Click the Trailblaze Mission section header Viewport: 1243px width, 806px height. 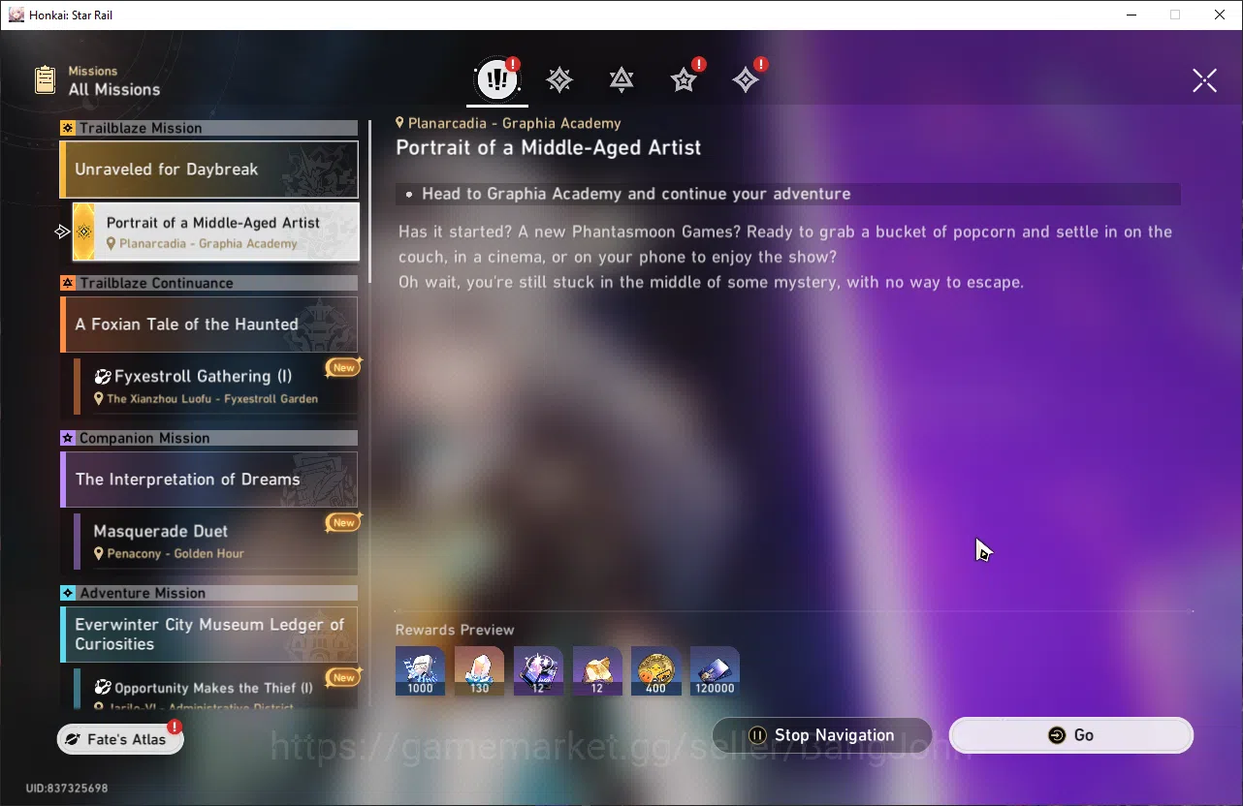coord(208,128)
